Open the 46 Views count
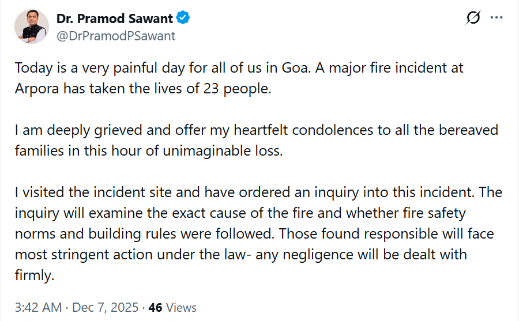Screen dimensions: 519x321 point(172,308)
